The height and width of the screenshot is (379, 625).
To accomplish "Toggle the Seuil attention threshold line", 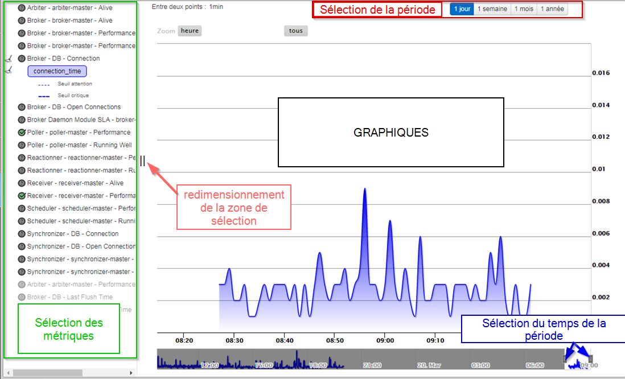I will point(74,84).
